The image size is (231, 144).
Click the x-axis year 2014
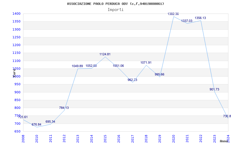[x=91, y=139]
